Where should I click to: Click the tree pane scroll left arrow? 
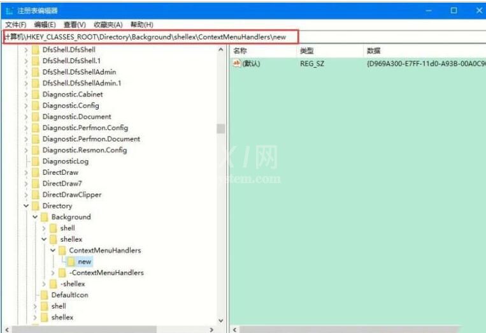click(x=7, y=330)
